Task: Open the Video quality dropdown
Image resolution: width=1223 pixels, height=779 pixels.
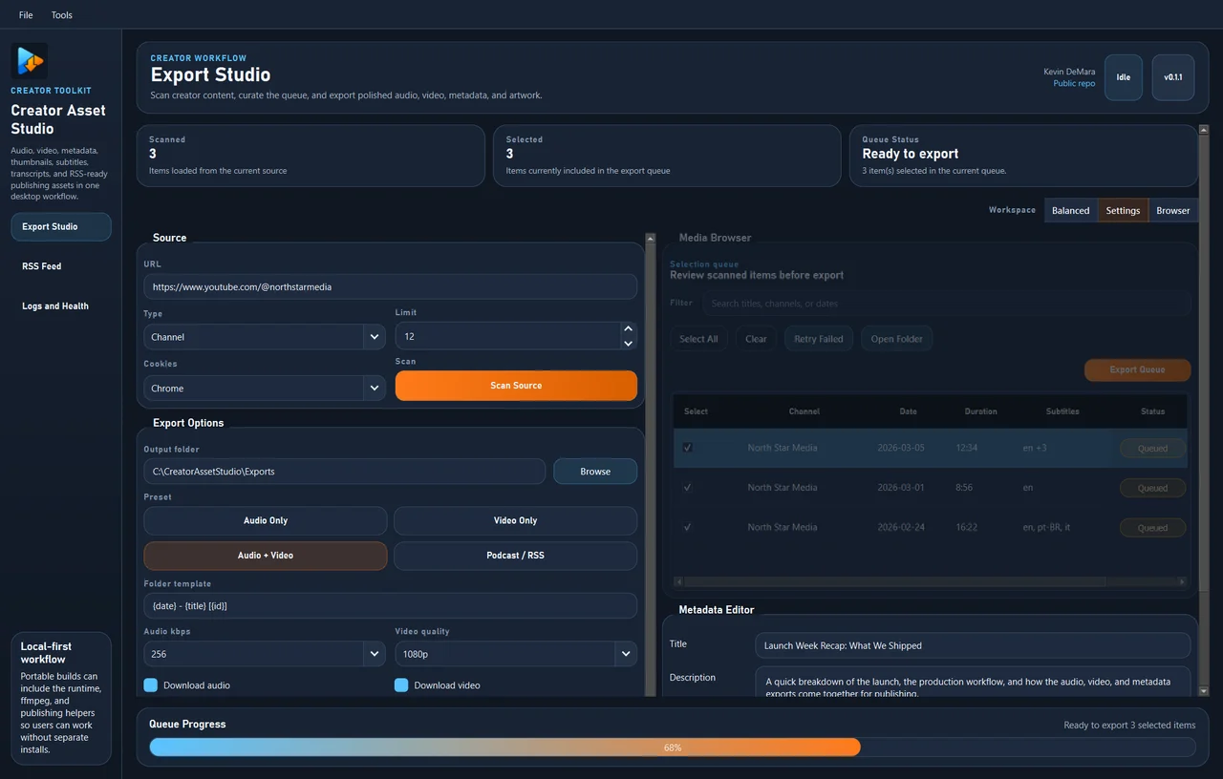Action: point(516,654)
